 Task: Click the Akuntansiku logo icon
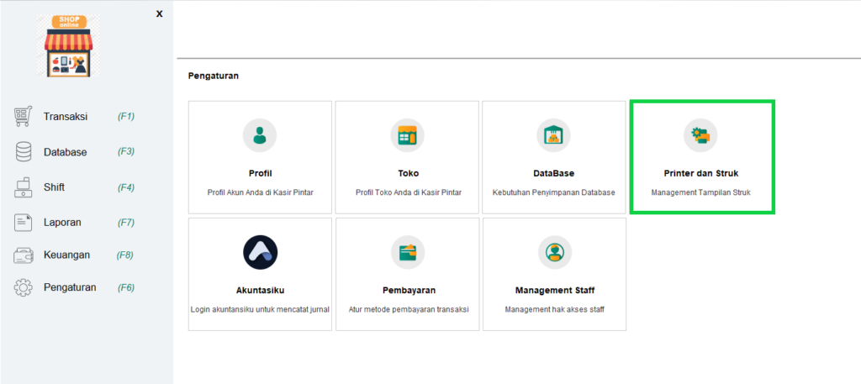260,252
